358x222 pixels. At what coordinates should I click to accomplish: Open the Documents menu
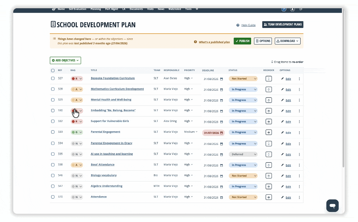[136, 9]
